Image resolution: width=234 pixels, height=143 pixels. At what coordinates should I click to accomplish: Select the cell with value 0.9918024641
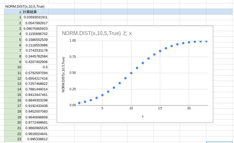pyautogui.click(x=35, y=133)
